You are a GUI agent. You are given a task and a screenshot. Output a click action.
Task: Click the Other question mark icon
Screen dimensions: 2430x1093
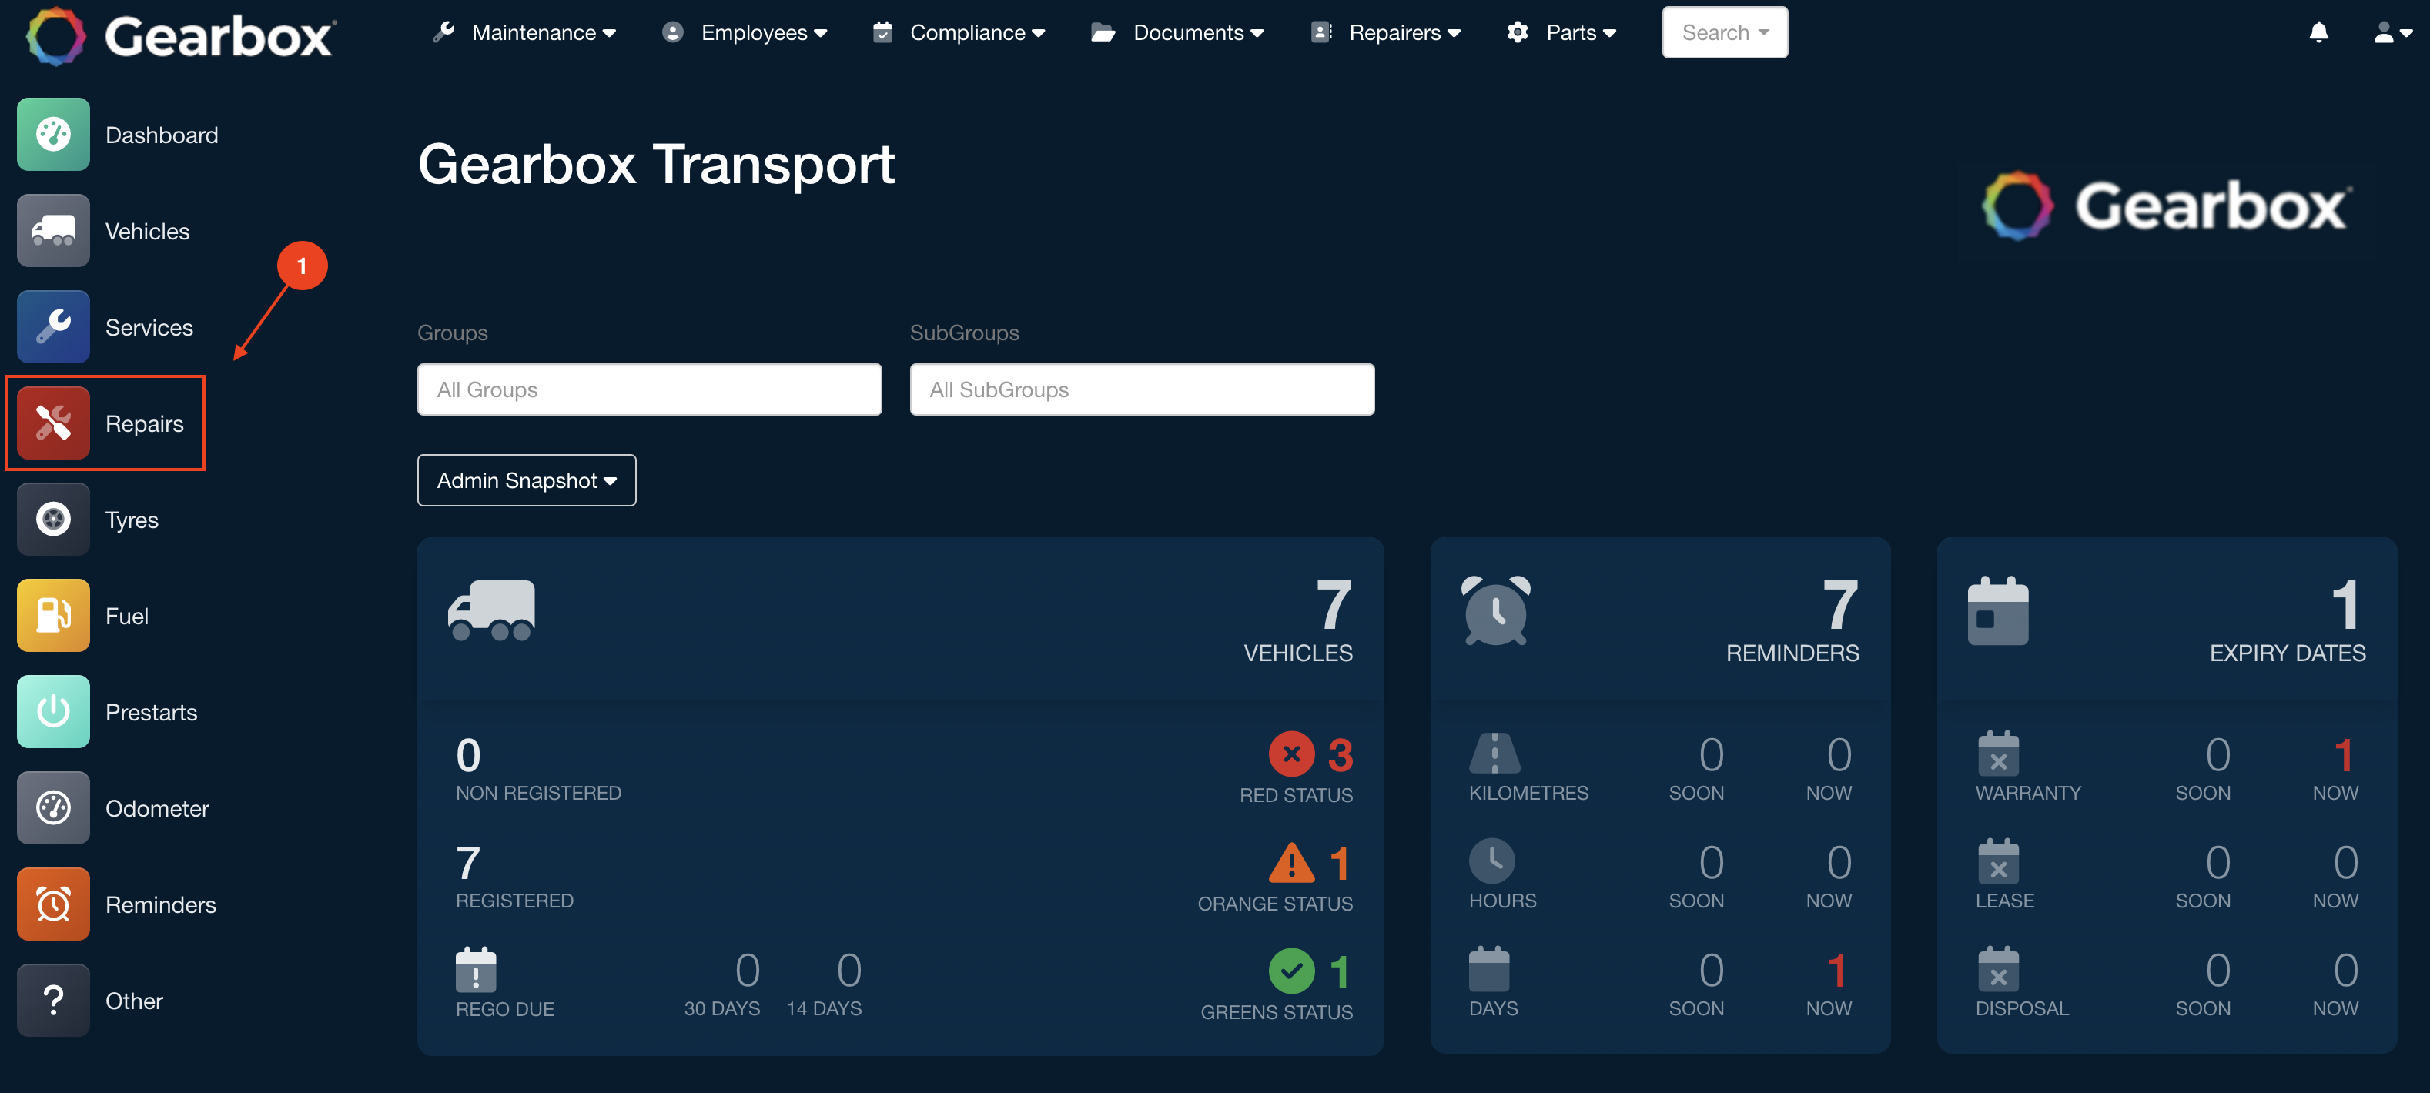point(53,1001)
